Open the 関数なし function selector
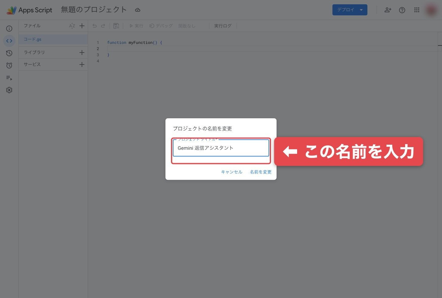 (187, 26)
